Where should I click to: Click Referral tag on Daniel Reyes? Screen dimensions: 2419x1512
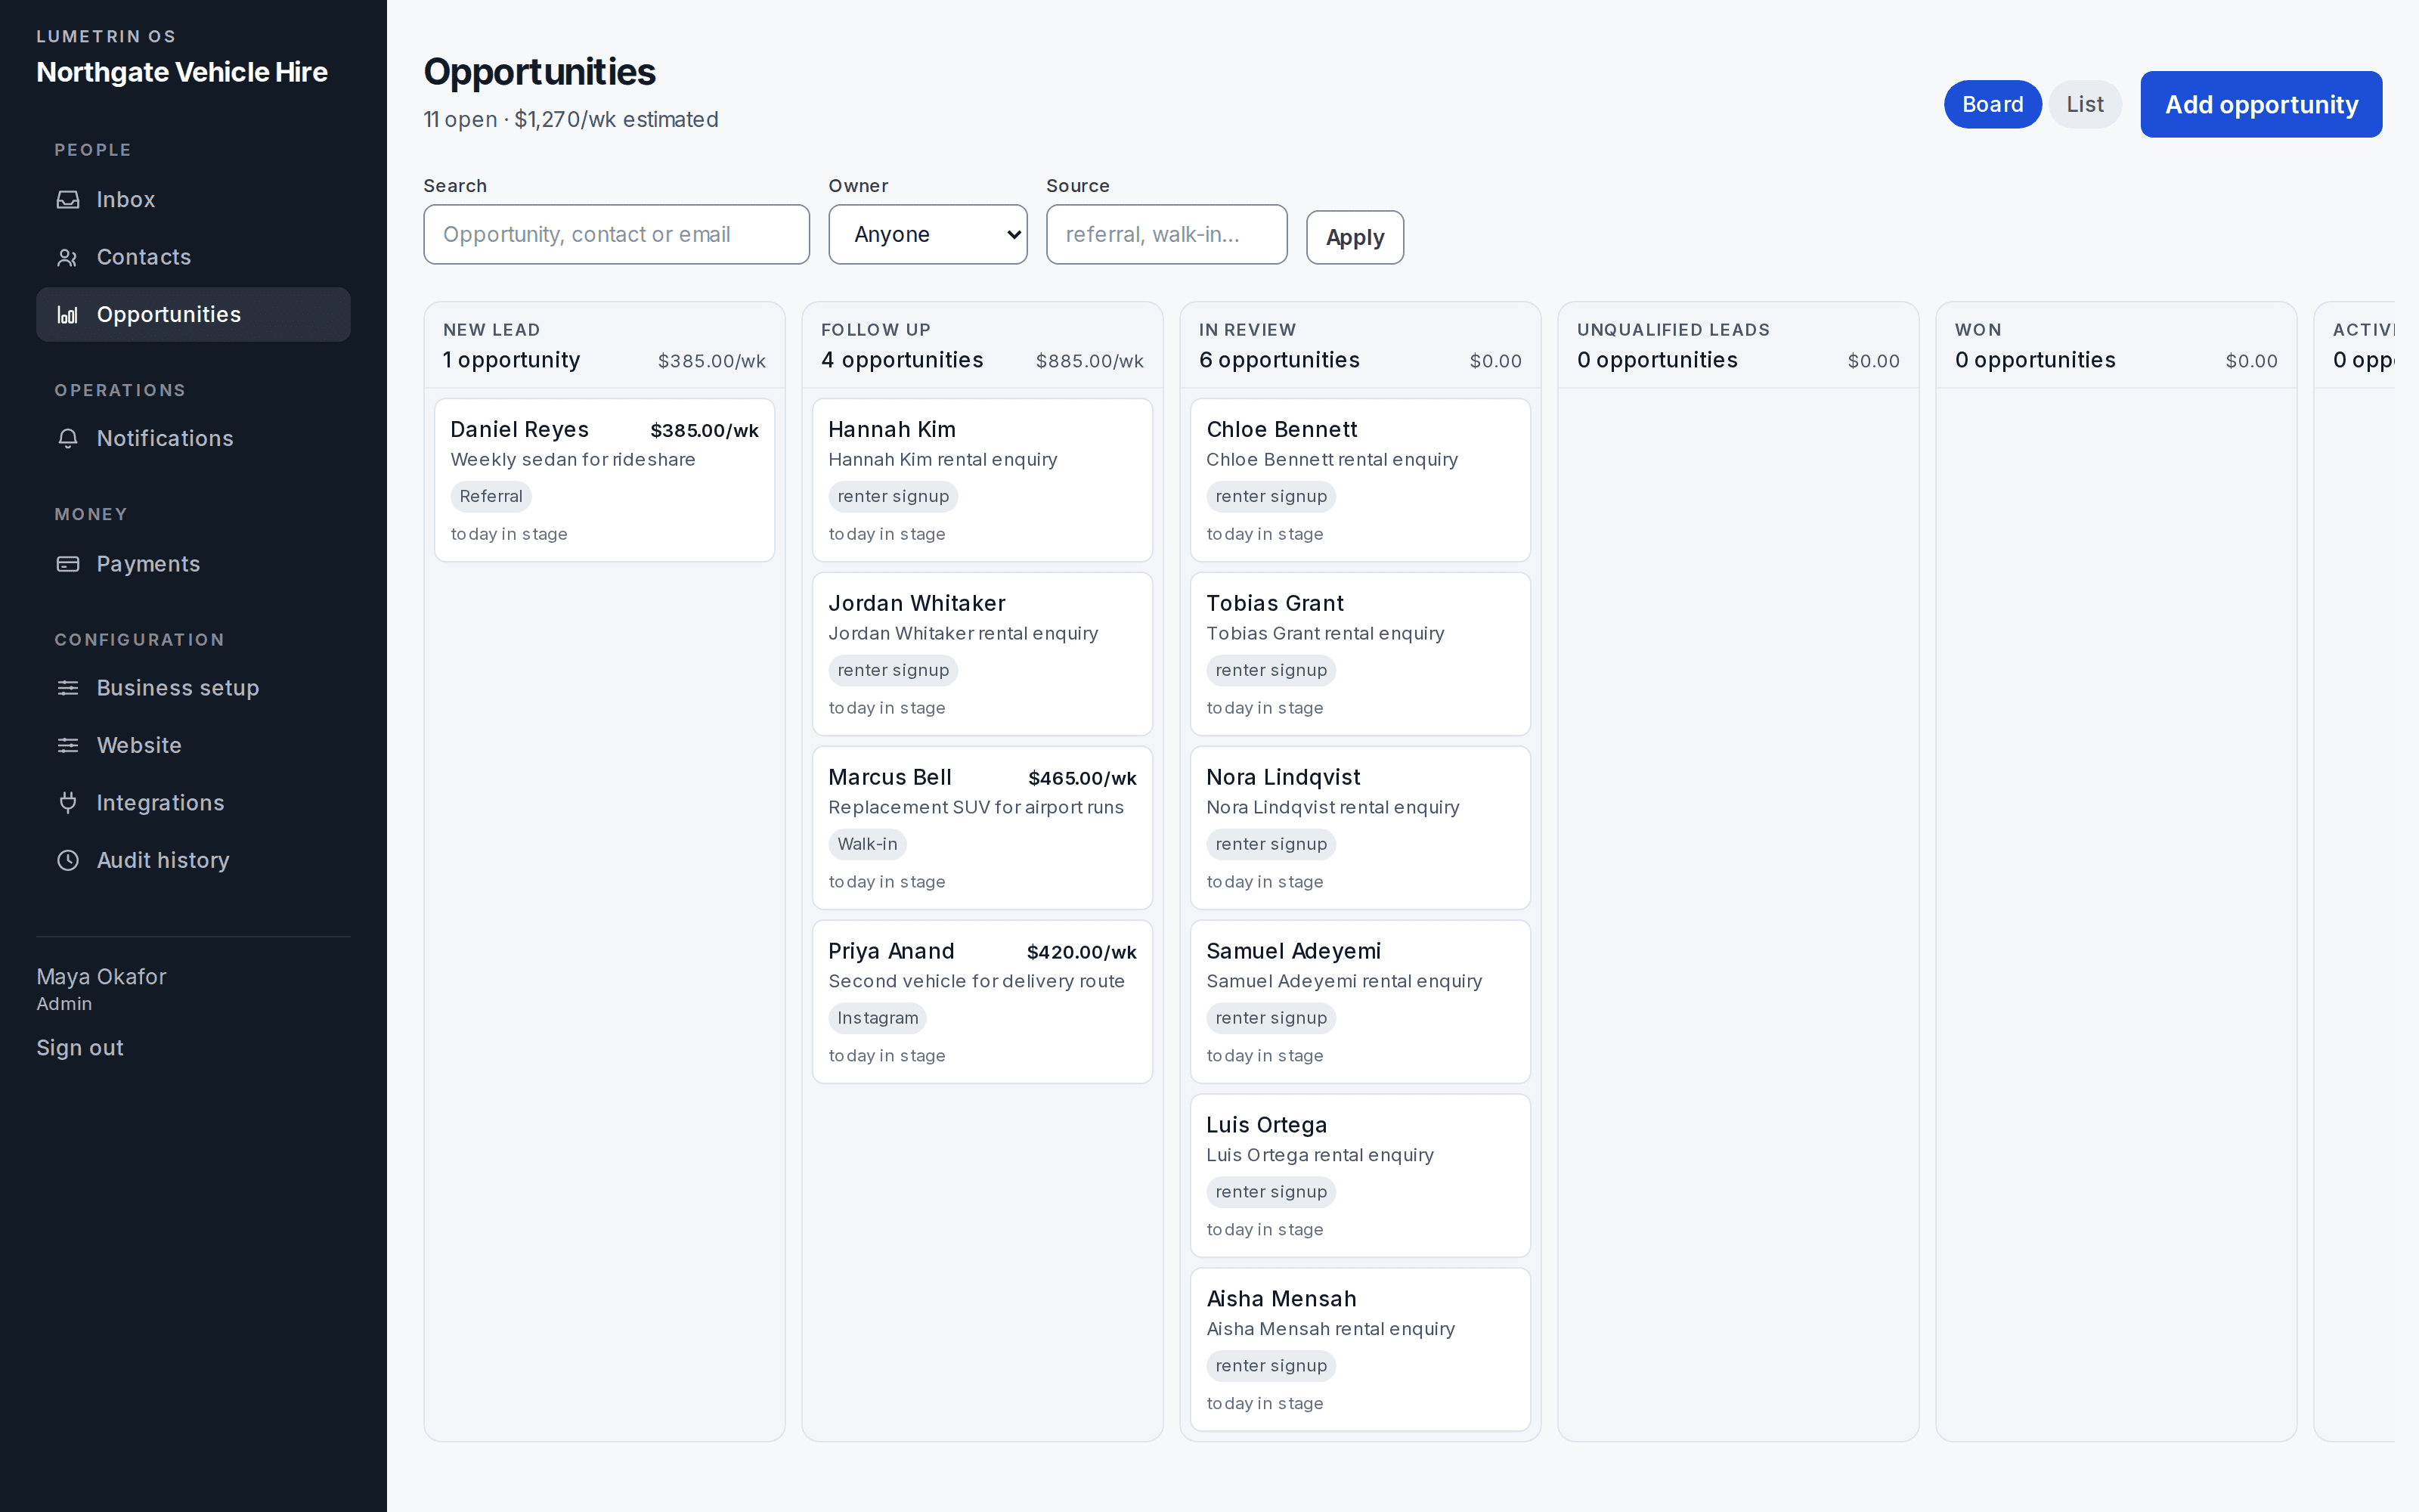click(491, 497)
